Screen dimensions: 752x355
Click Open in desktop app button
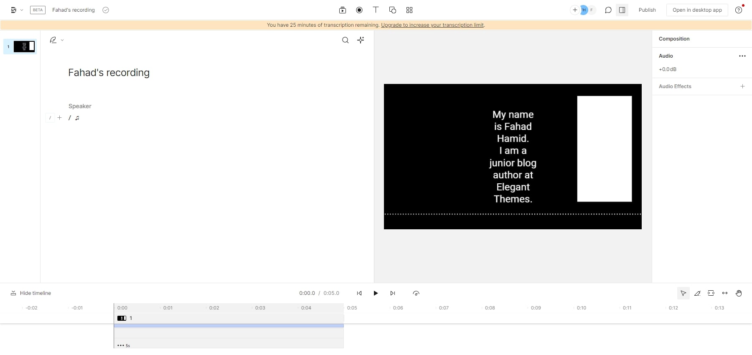pyautogui.click(x=697, y=10)
